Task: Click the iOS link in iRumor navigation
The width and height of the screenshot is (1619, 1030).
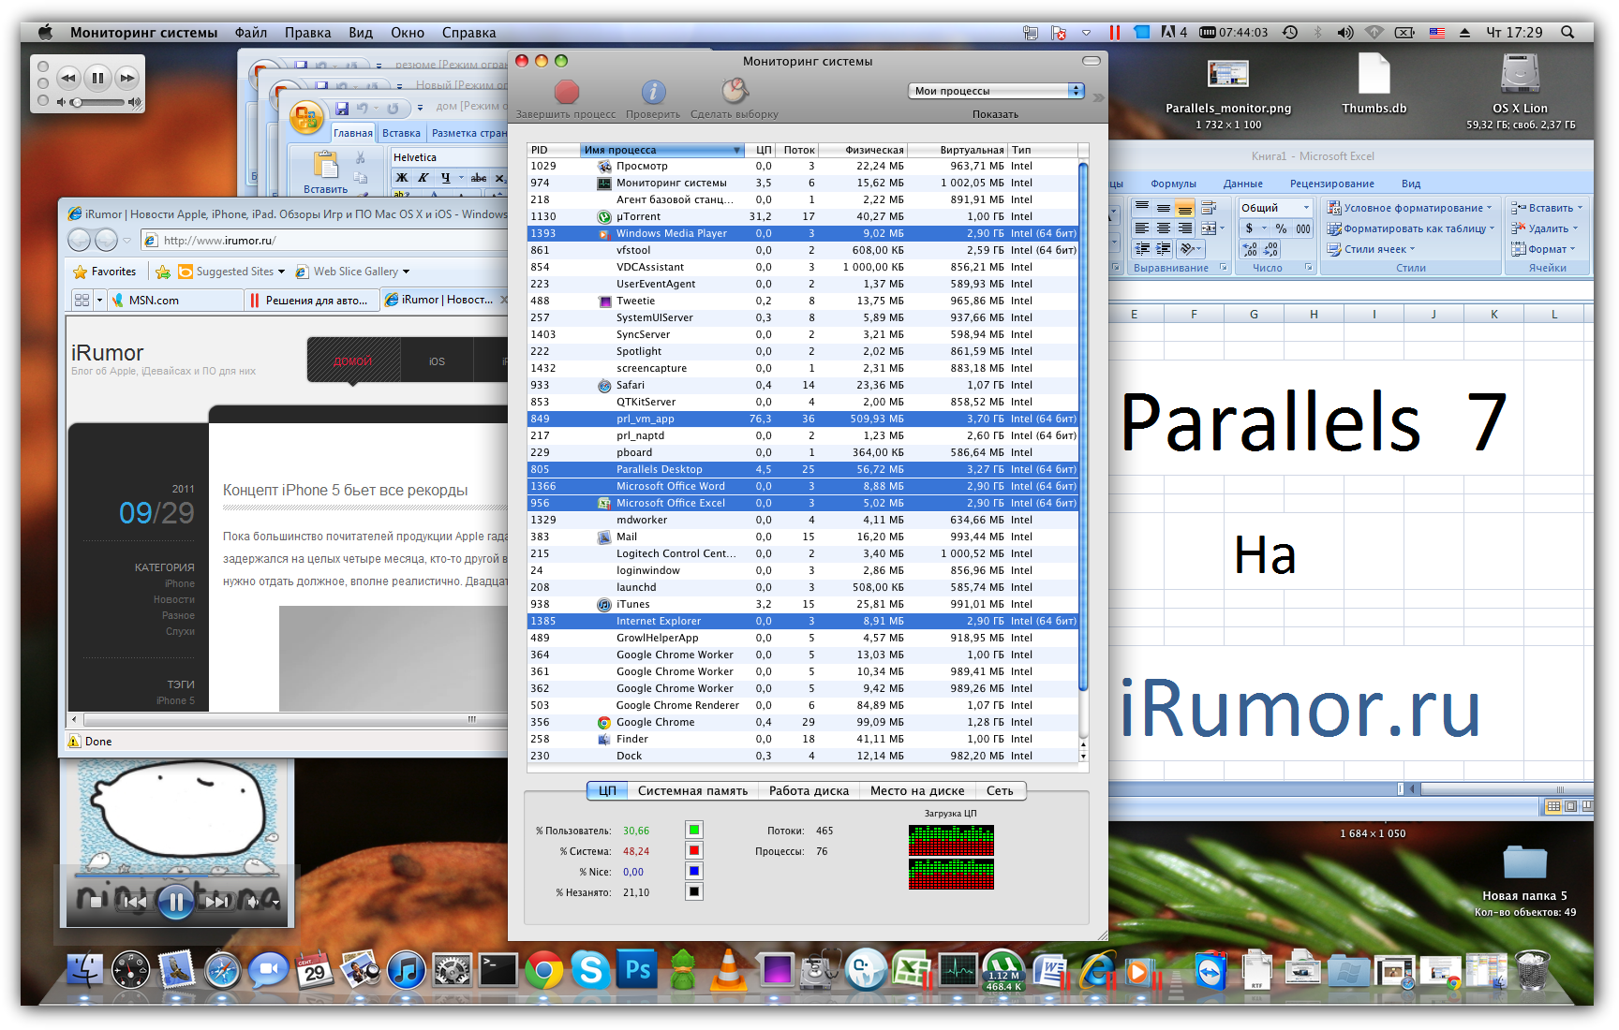Action: (437, 360)
